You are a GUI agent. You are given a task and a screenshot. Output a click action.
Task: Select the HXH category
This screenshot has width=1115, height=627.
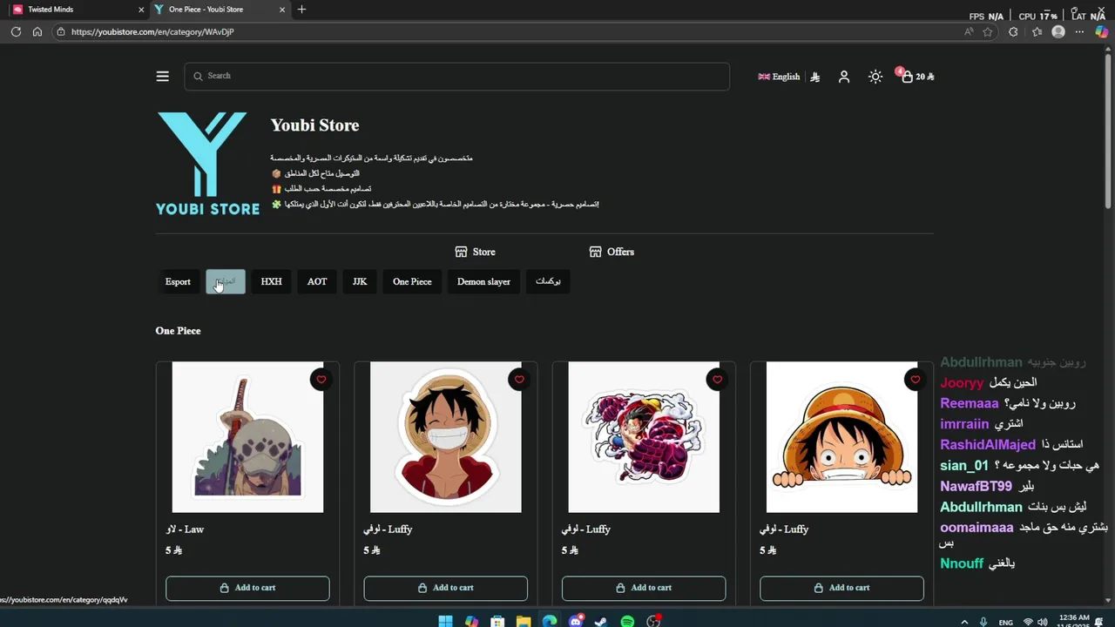coord(271,281)
